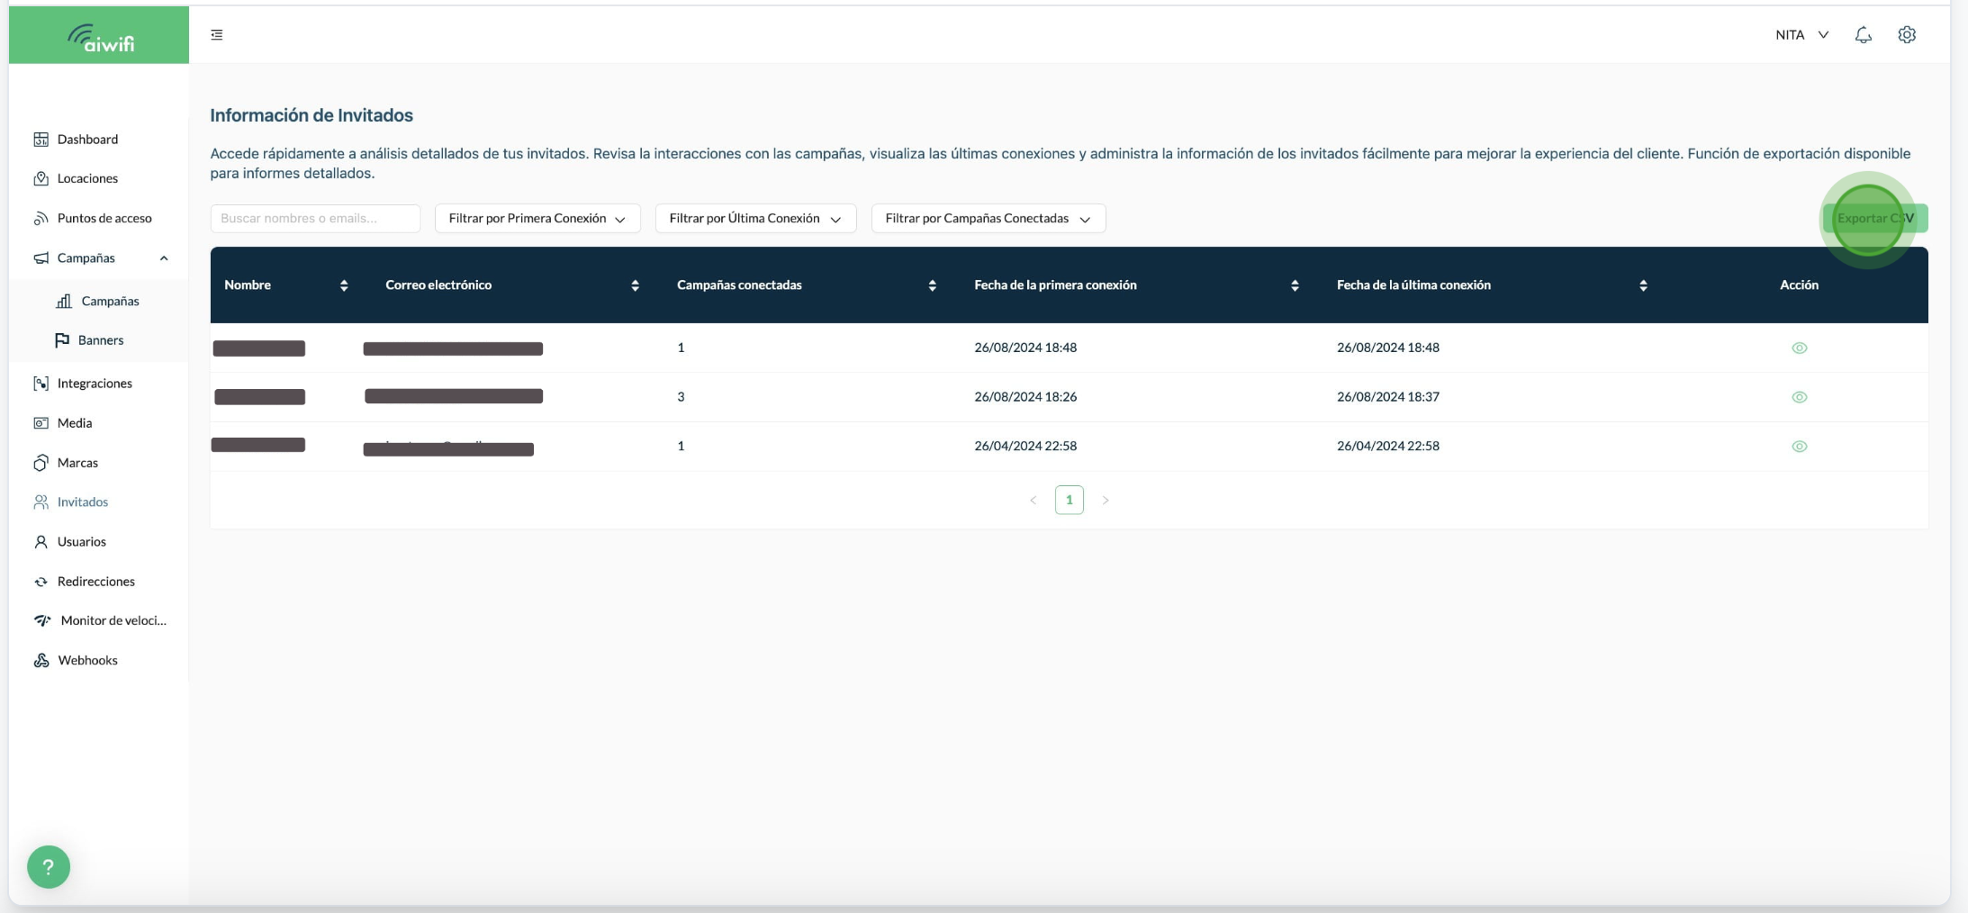1968x913 pixels.
Task: Open Locaciones section
Action: 87,178
